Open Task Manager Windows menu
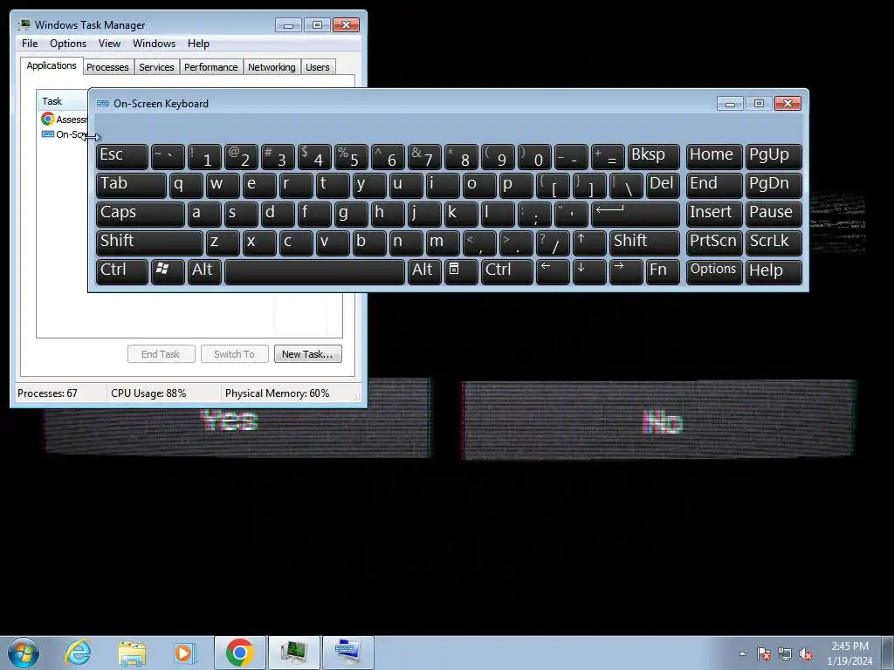This screenshot has width=894, height=670. pos(154,44)
